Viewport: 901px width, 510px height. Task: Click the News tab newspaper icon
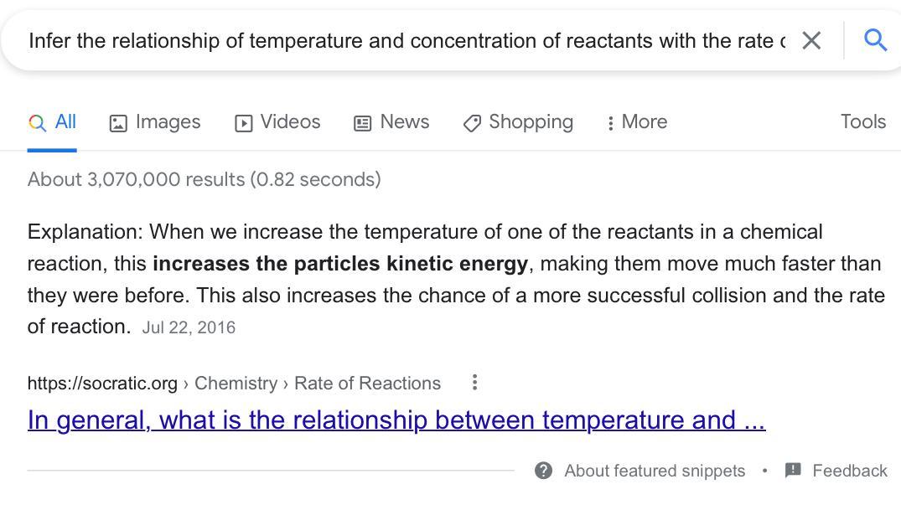(362, 123)
